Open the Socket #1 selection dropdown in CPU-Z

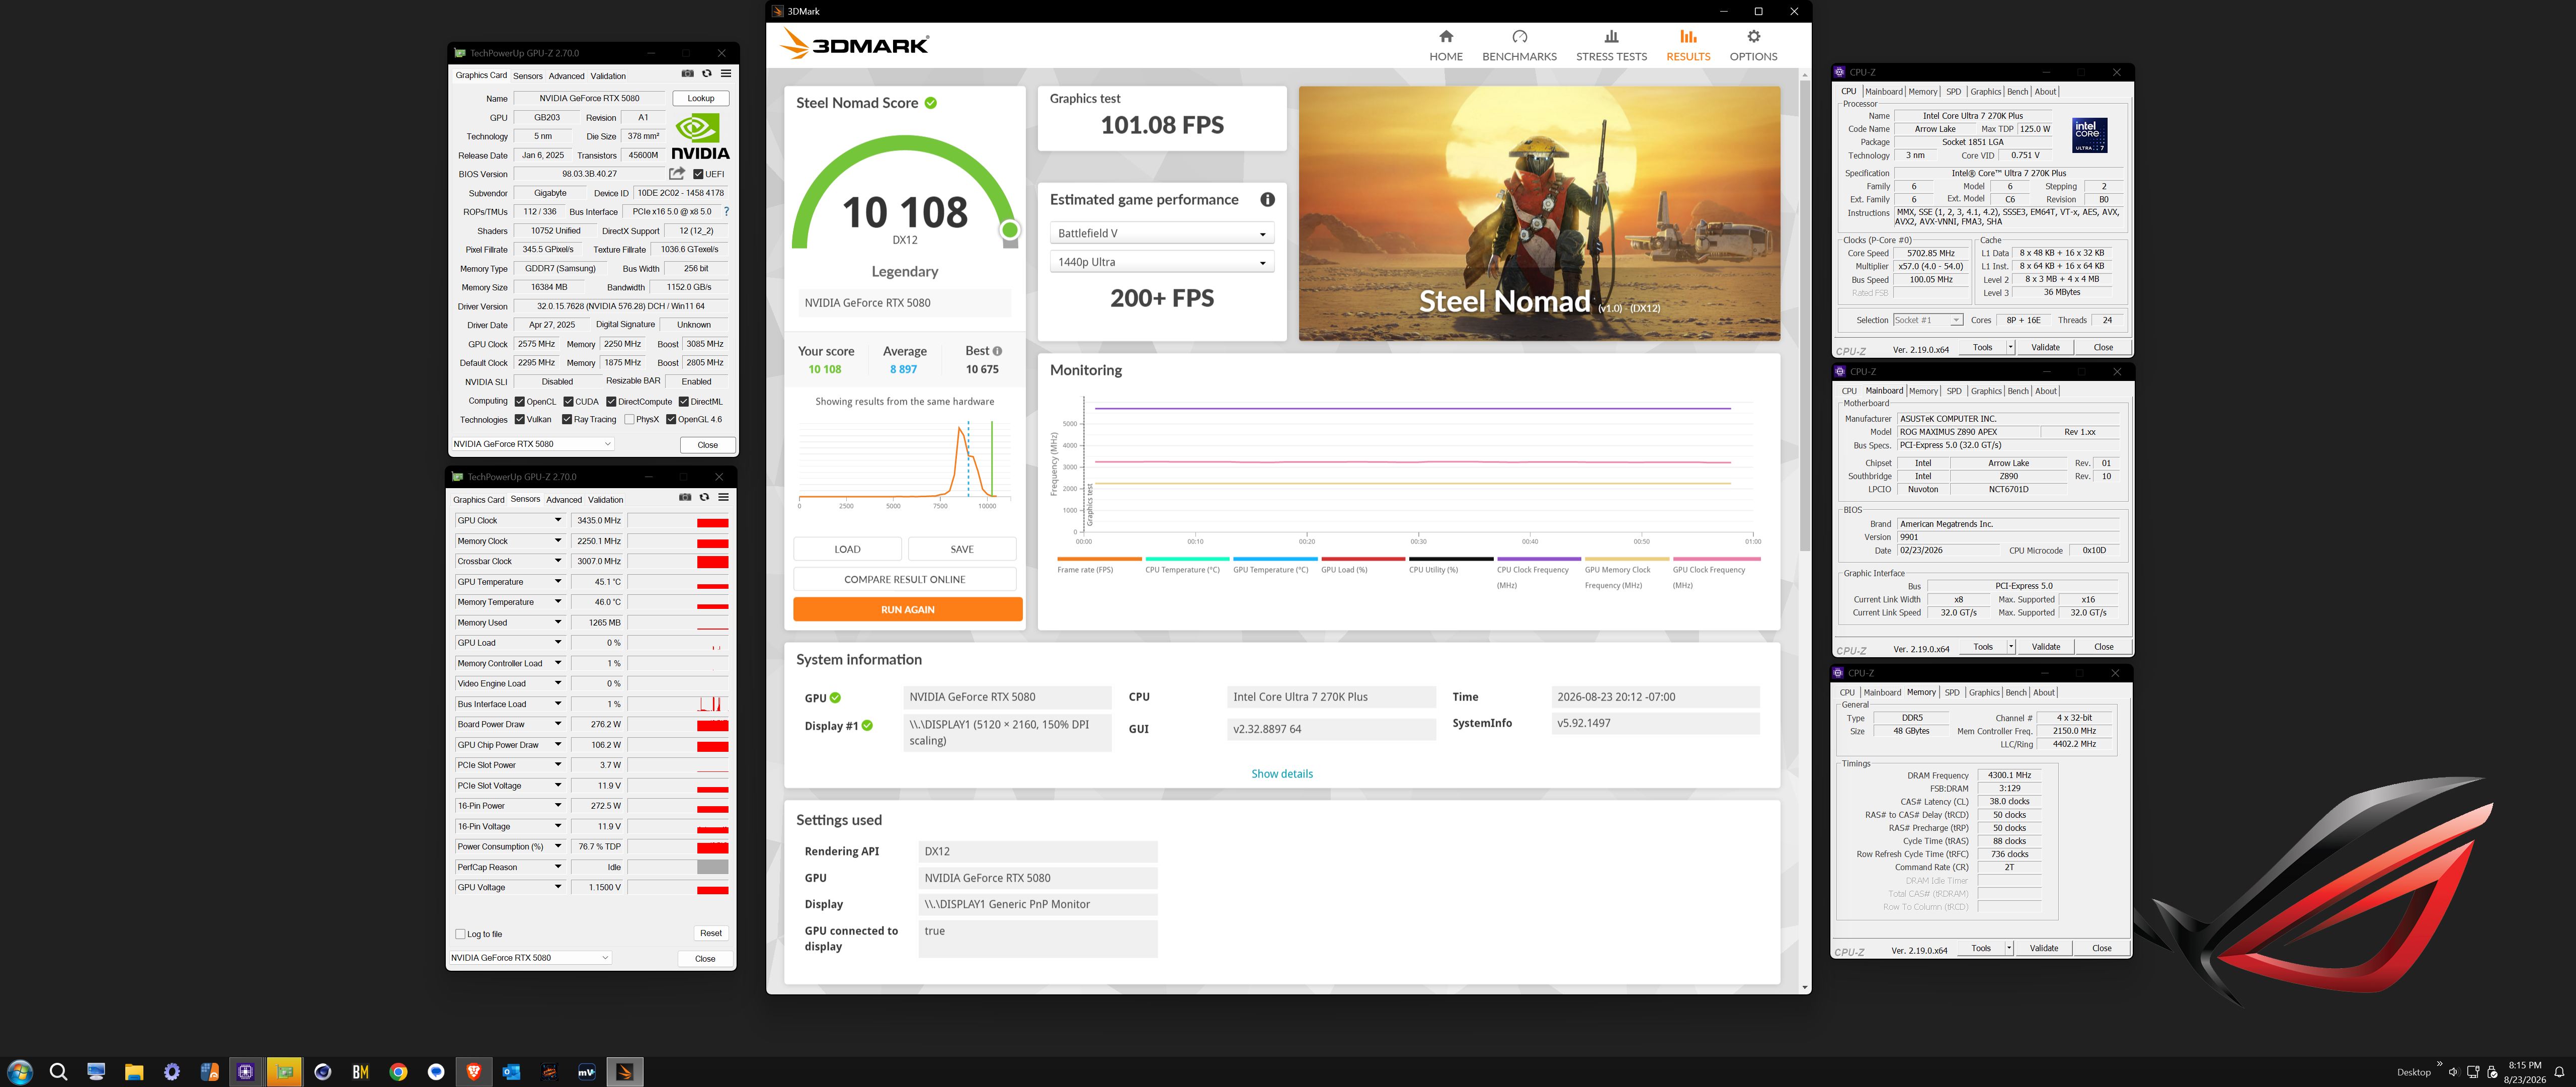1928,320
